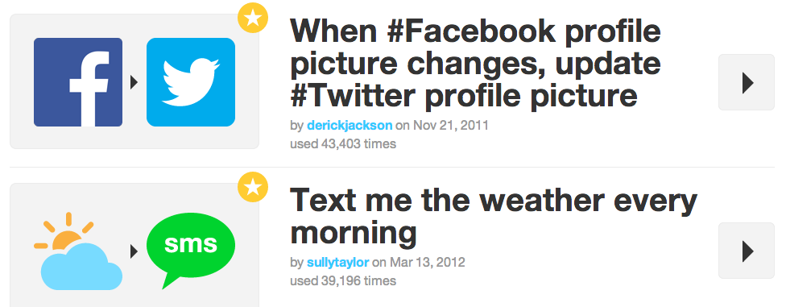Select the Weather sun and cloud icon

pos(78,251)
